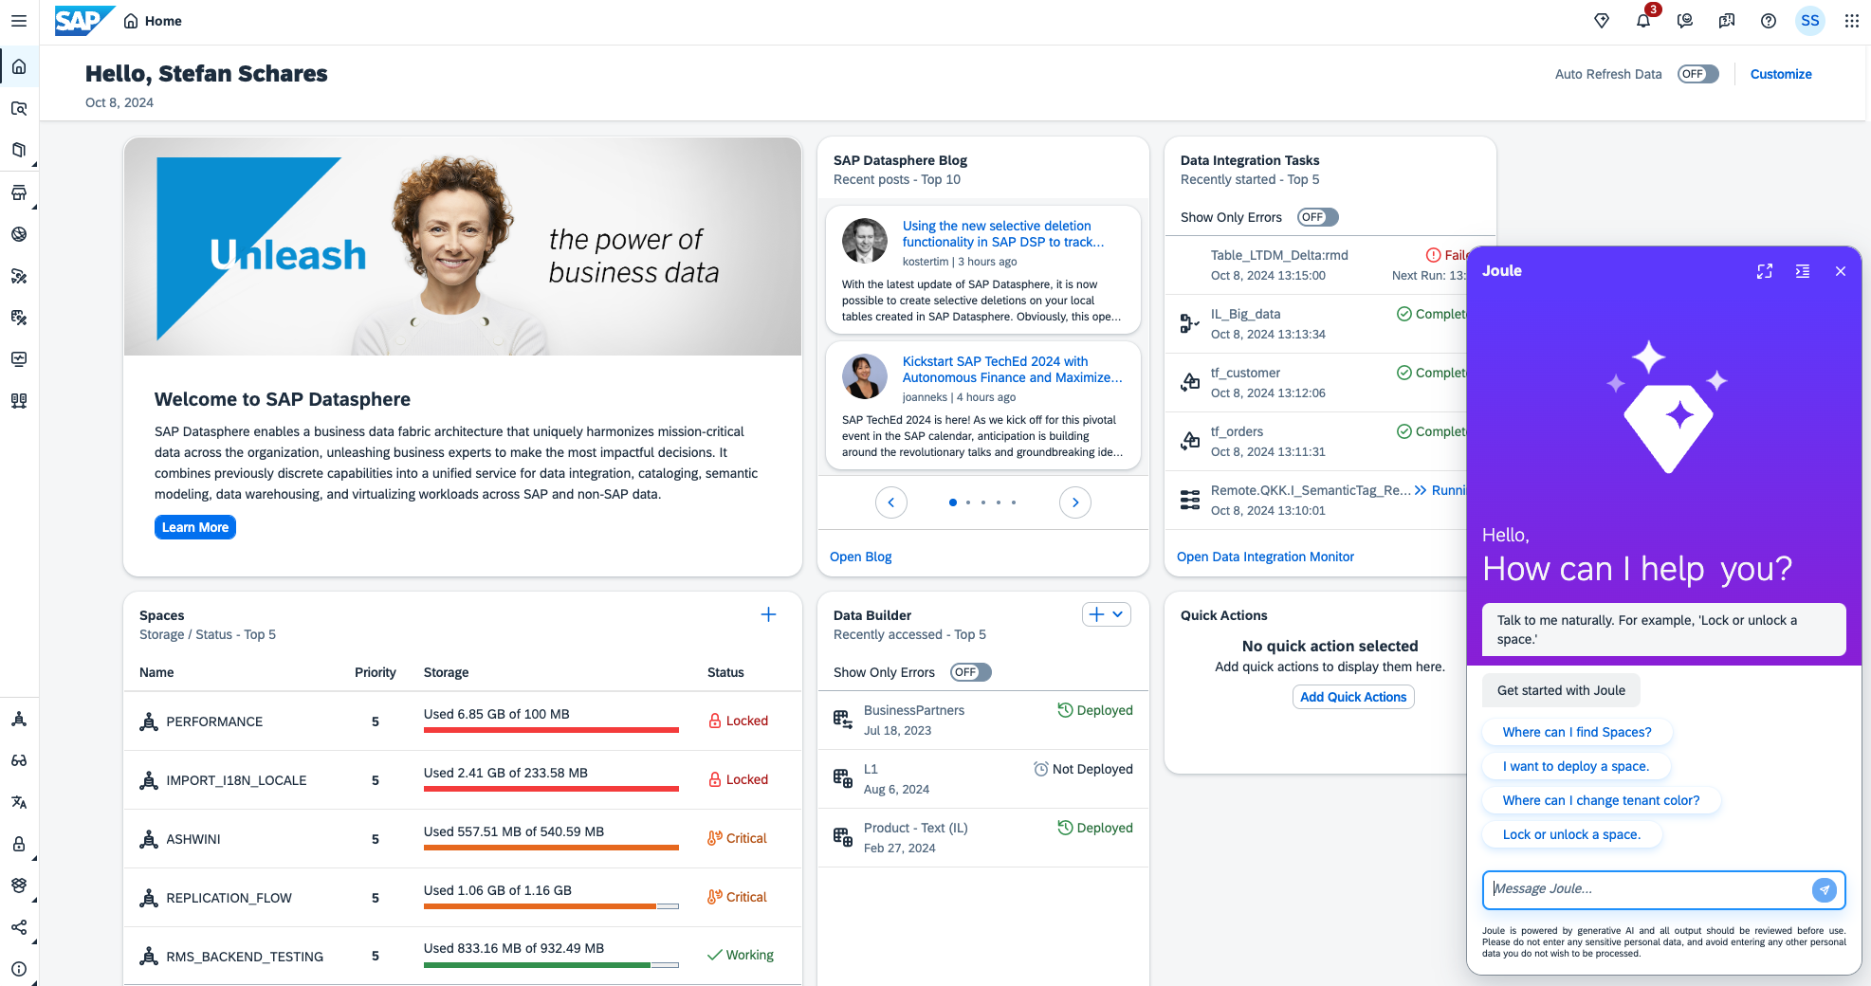Expand the Data Builder create dropdown arrow
The image size is (1871, 986).
pos(1118,614)
